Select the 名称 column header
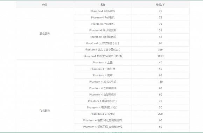 tap(103, 5)
